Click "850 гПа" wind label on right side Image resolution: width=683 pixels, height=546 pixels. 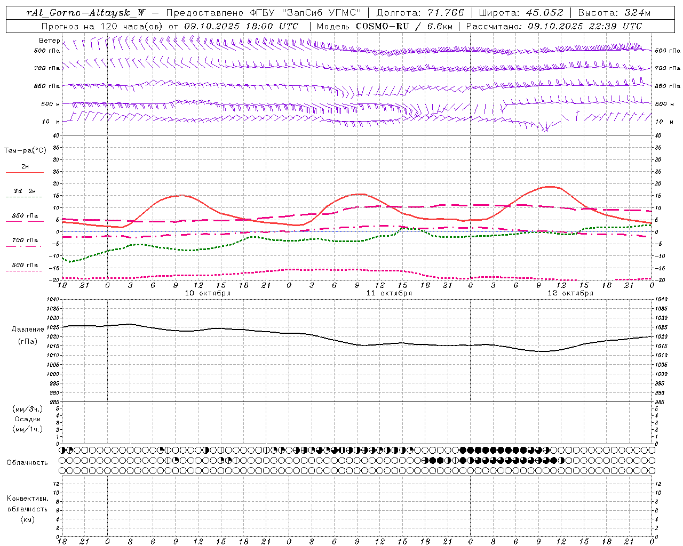(667, 86)
